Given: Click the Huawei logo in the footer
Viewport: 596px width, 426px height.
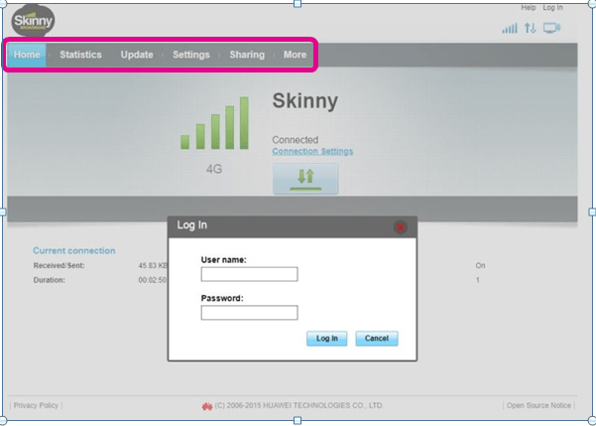Looking at the screenshot, I should (207, 405).
